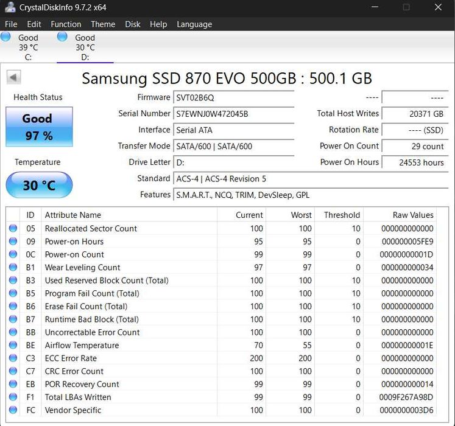Click the Interface field Serial ATA
Screen dimensions: 455x426
click(x=234, y=130)
